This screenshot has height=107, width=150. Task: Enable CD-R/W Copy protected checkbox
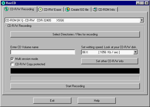pyautogui.click(x=12, y=64)
